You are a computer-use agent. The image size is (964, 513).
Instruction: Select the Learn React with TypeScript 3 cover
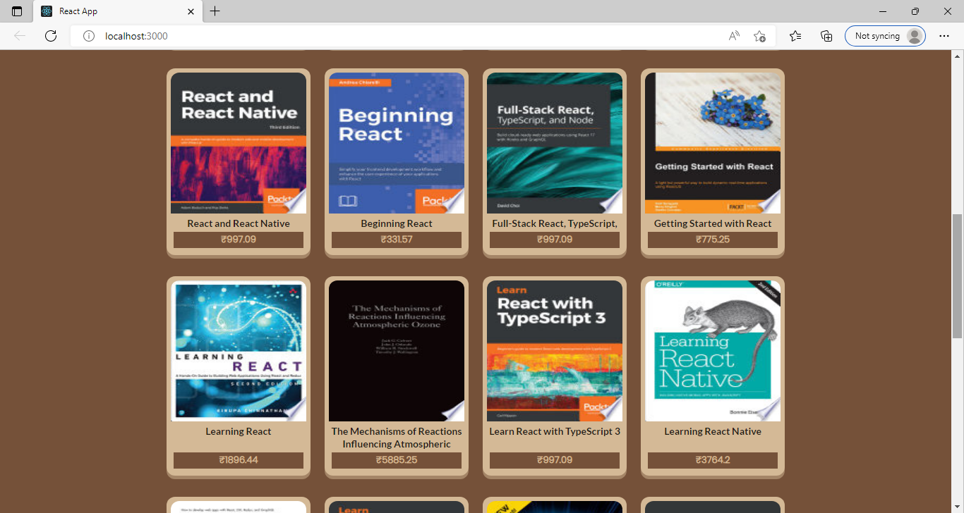coord(554,350)
